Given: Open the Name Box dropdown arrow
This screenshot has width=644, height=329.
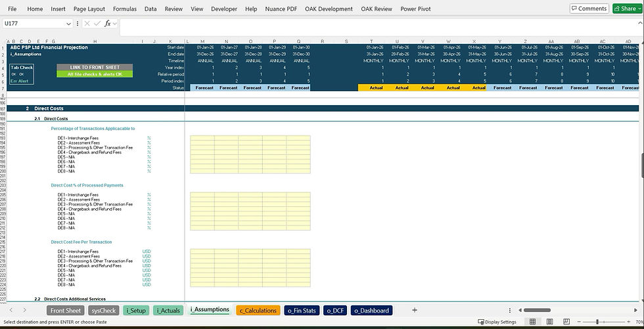Looking at the screenshot, I should click(68, 24).
